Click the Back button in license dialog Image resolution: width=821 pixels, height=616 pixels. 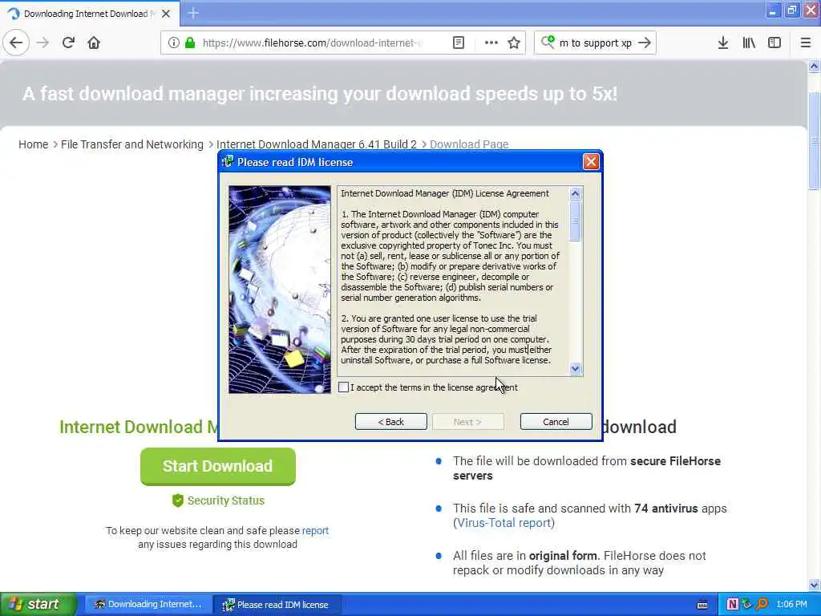[x=390, y=422]
